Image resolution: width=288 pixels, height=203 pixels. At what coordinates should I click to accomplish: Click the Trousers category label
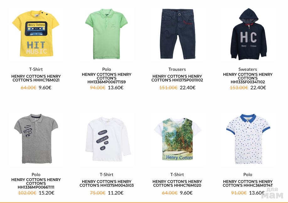click(177, 69)
